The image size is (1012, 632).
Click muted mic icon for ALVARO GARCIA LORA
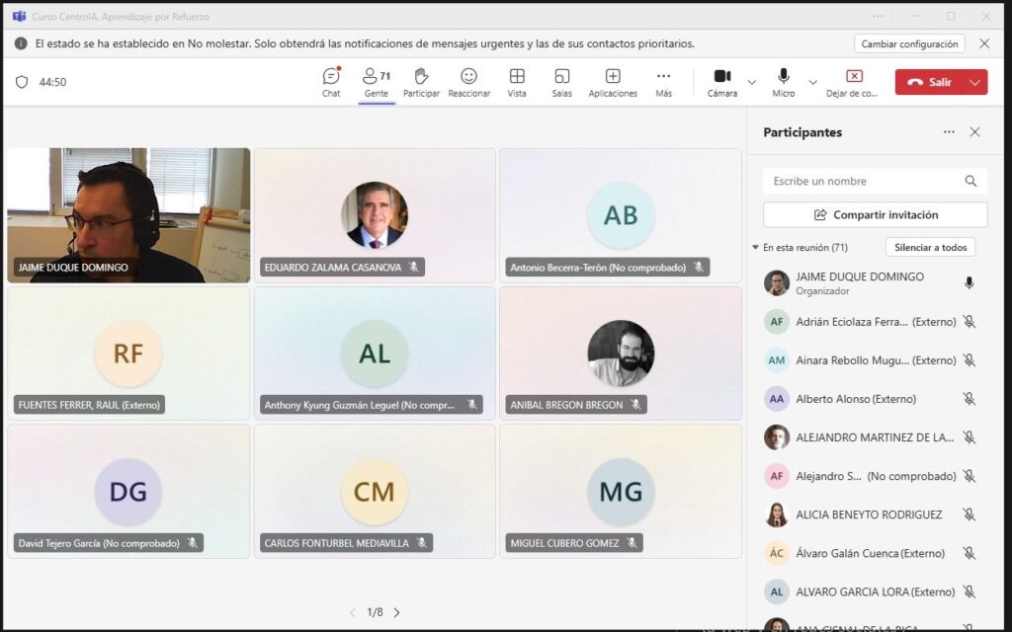pyautogui.click(x=969, y=592)
